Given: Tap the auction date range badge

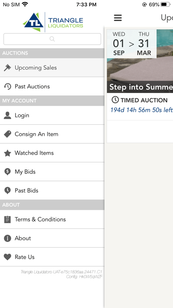Looking at the screenshot, I should tap(132, 44).
